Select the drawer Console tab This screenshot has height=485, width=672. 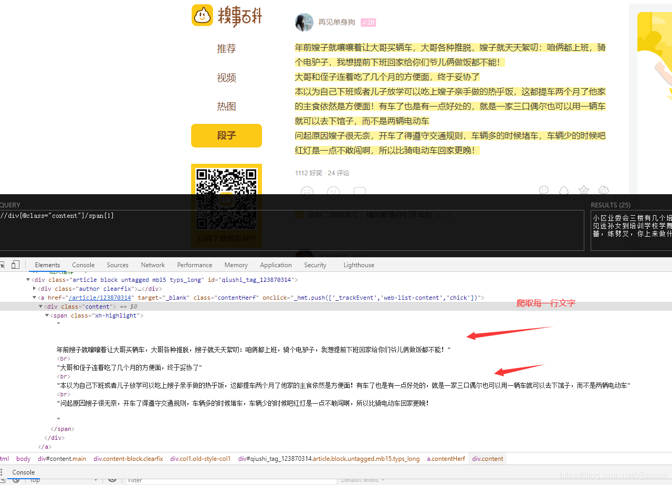coord(24,472)
